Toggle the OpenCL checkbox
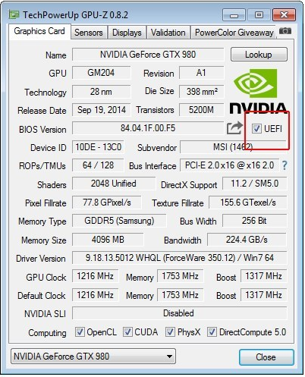The width and height of the screenshot is (305, 377). click(80, 331)
